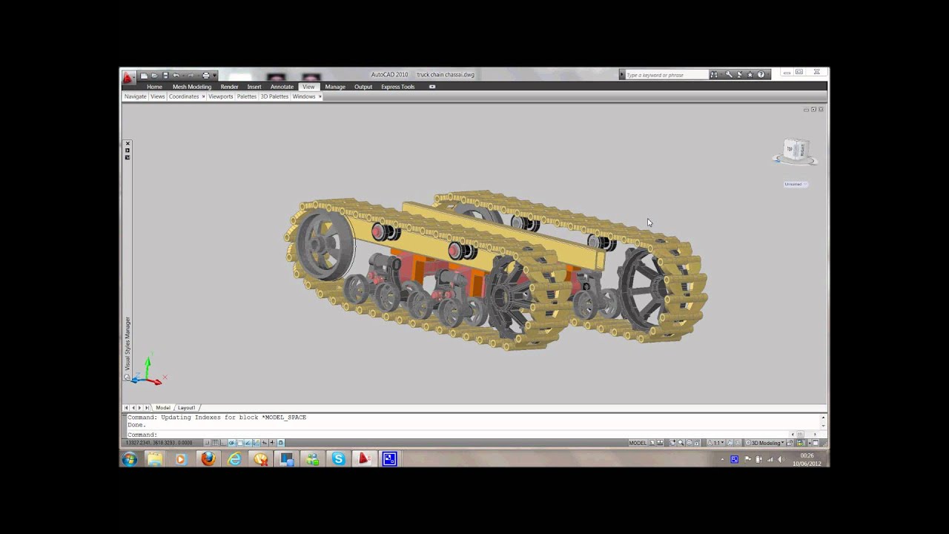Click the command window scrollbar up arrow
Viewport: 949px width, 534px height.
[823, 418]
